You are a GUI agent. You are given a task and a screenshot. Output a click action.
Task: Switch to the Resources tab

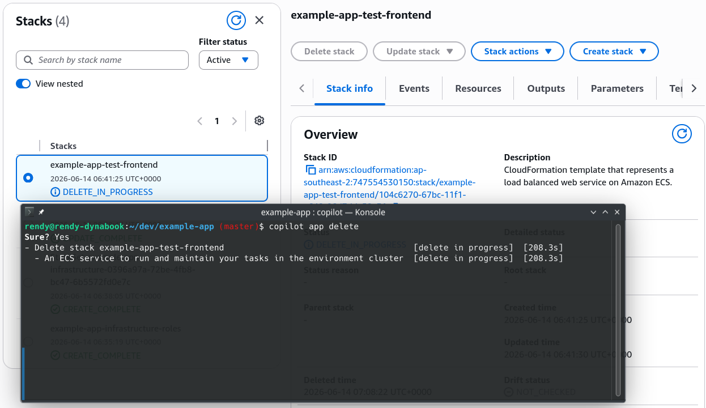point(478,88)
